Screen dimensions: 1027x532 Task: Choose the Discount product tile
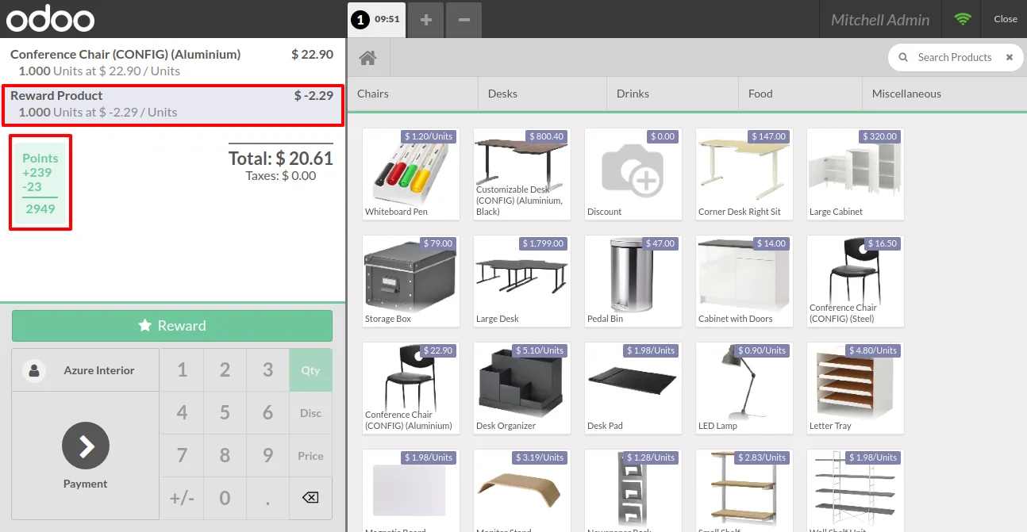coord(633,174)
